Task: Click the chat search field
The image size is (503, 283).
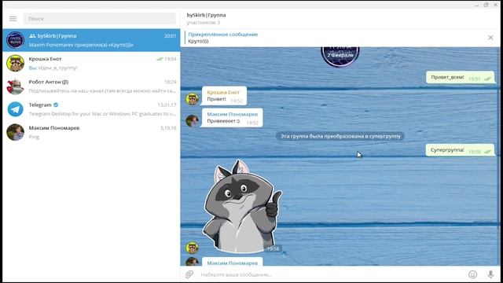Action: [100, 19]
